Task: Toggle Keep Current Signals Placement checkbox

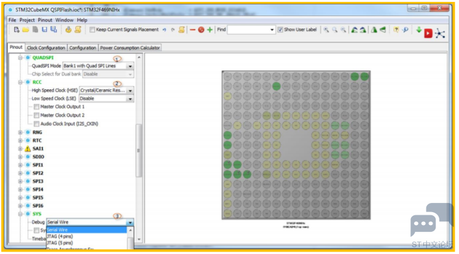Action: pyautogui.click(x=92, y=30)
